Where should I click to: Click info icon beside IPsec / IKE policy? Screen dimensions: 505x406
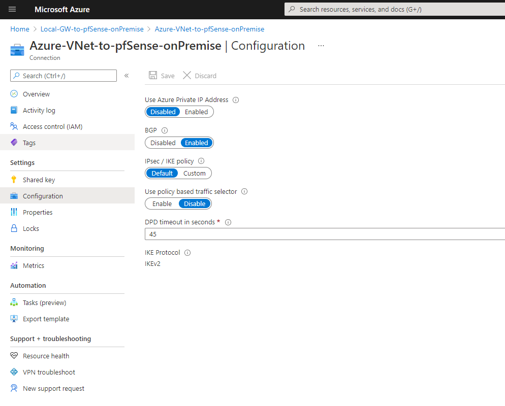tap(201, 161)
